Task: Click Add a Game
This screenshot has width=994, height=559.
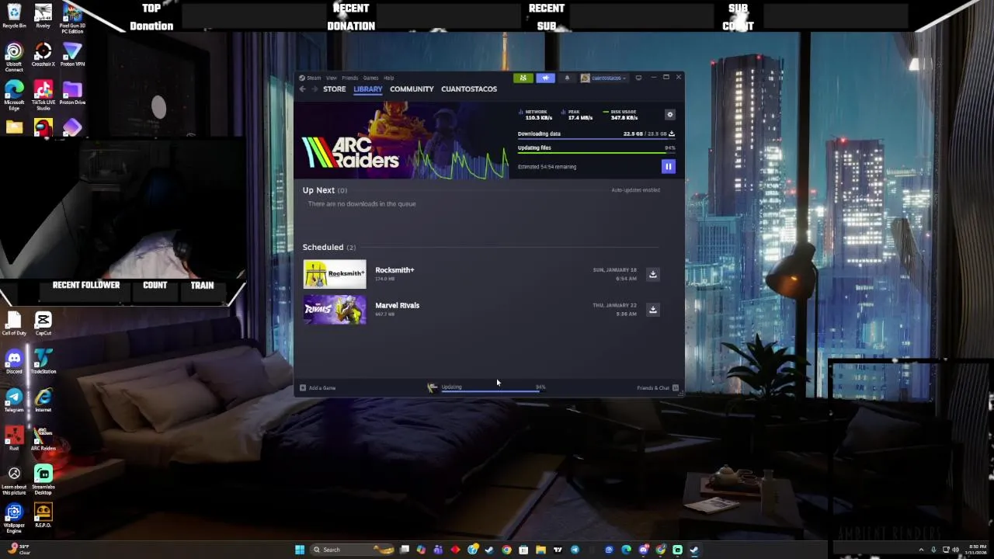Action: pyautogui.click(x=318, y=388)
